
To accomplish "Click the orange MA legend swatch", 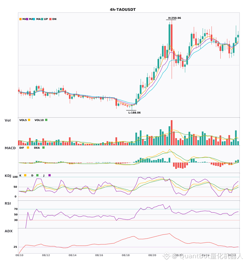I will click(20, 19).
